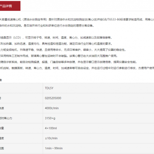Select the 4×100ml capacity value
Viewport: 154px width, 154px height.
(x=51, y=128)
